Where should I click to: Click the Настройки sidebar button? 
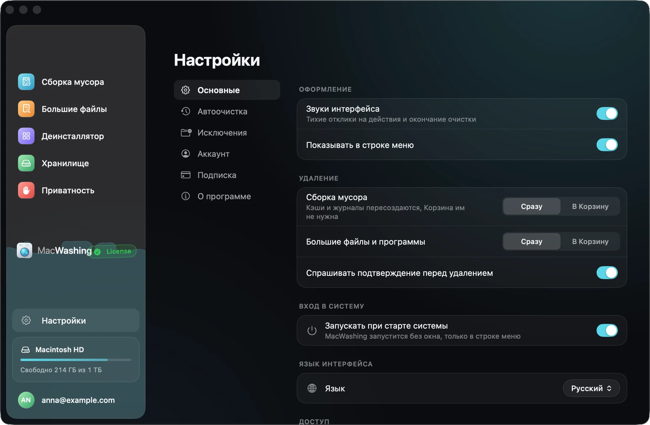(x=76, y=320)
